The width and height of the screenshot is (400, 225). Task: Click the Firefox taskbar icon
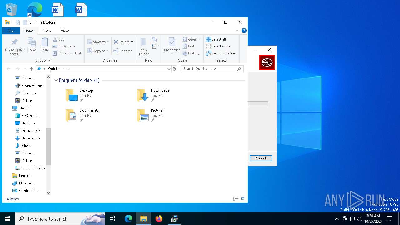tap(159, 219)
